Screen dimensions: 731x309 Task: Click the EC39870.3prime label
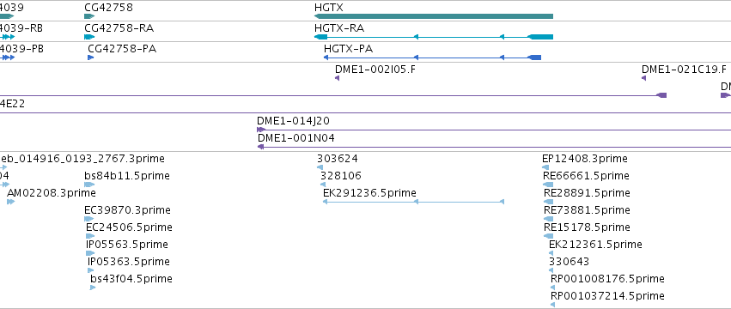[x=127, y=209]
